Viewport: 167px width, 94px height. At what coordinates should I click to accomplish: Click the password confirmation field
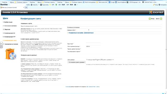[93, 51]
